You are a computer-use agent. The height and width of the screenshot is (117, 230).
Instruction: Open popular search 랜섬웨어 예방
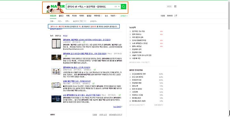(x=137, y=83)
